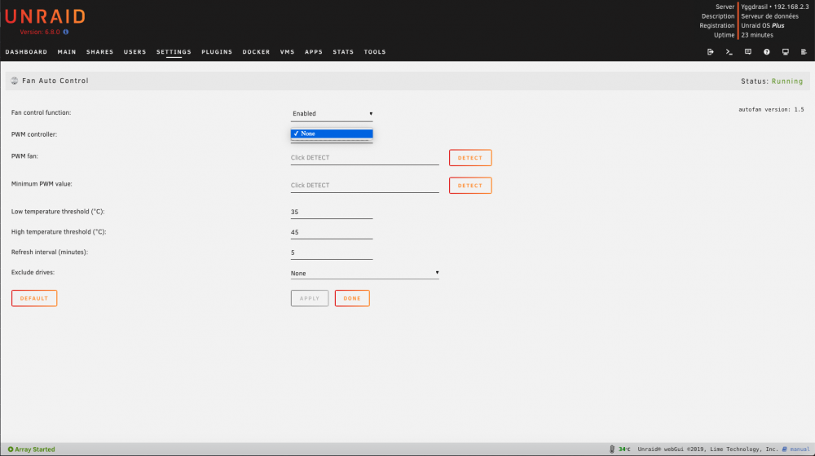Click the manual book icon in footer
The width and height of the screenshot is (815, 456).
click(x=784, y=449)
